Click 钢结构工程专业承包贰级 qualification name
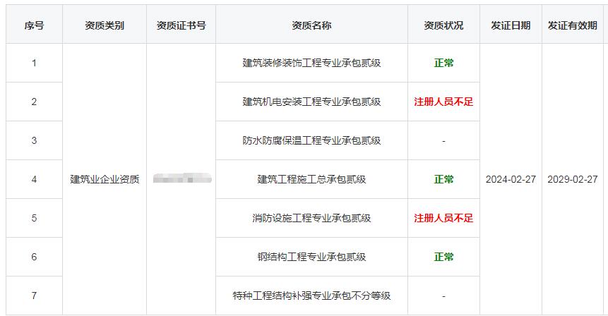The image size is (608, 316). [311, 257]
